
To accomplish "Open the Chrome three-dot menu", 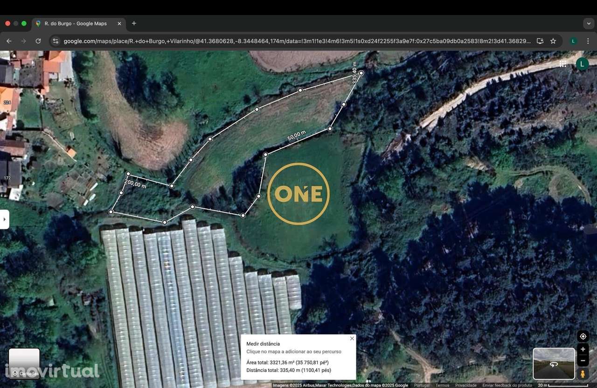I will coord(589,41).
